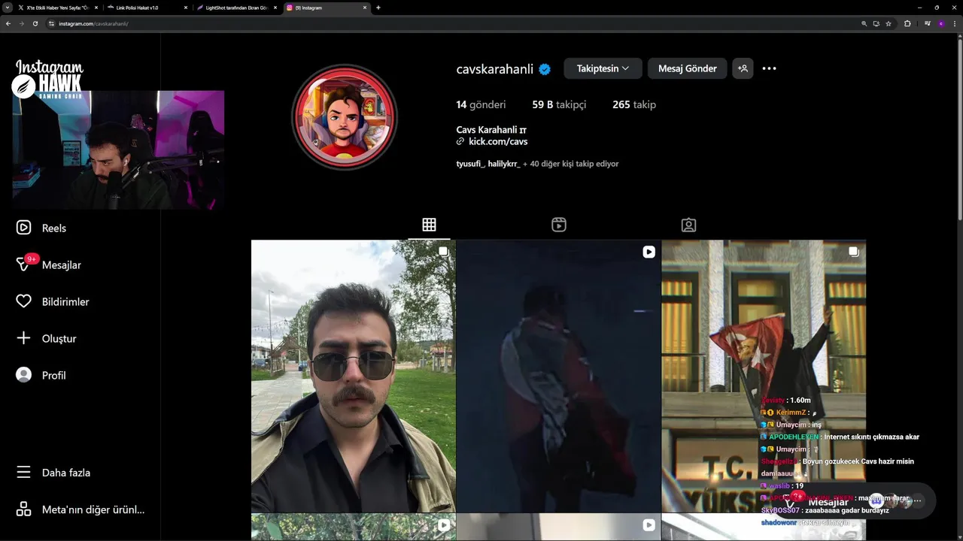
Task: Click the Mesaj Gönder button
Action: 688,68
